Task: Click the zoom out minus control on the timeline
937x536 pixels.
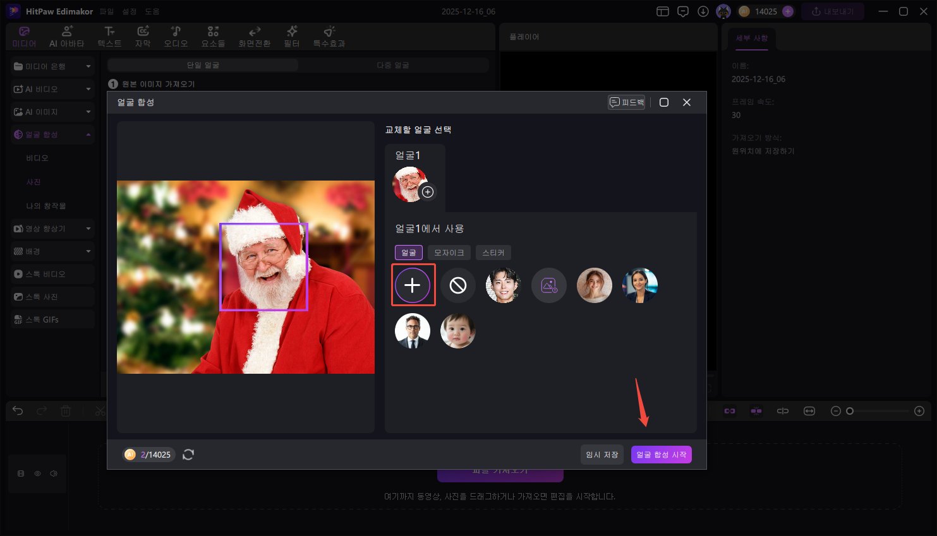Action: click(835, 411)
